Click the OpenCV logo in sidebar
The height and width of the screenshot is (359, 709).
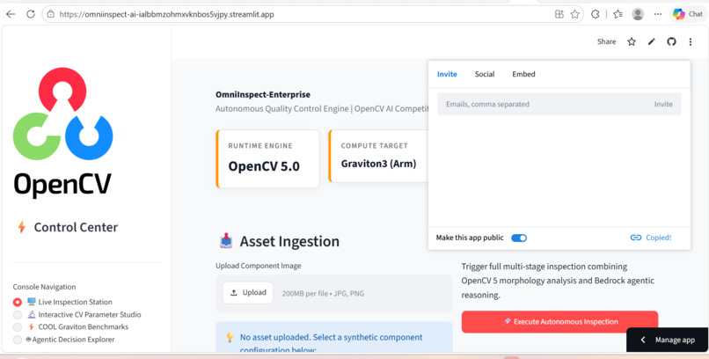[62, 132]
